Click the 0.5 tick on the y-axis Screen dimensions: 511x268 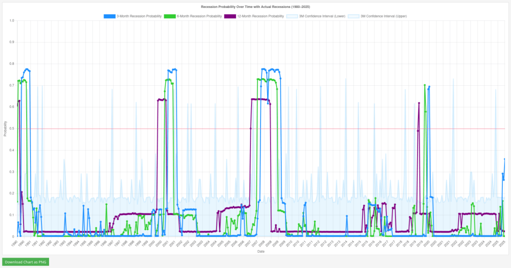12,129
